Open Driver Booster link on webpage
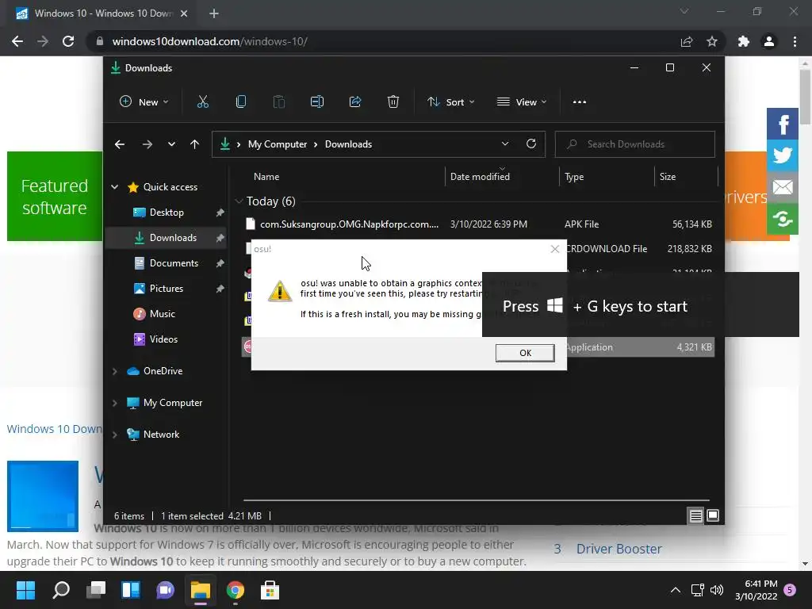 (x=619, y=549)
